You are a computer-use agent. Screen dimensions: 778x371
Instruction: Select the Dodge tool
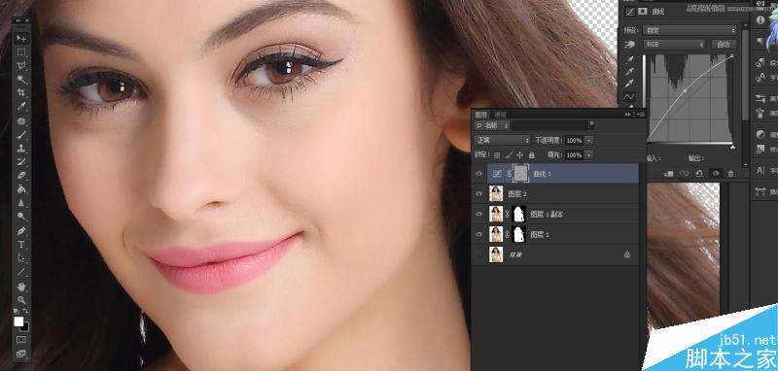pyautogui.click(x=21, y=216)
